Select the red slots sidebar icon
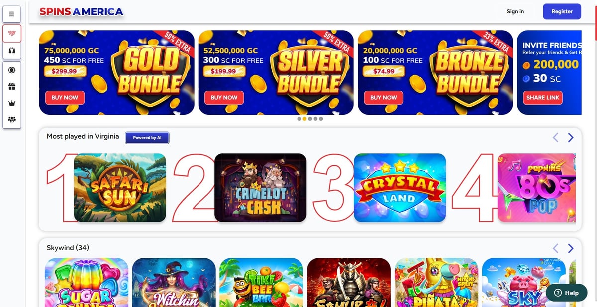The image size is (597, 307). click(12, 33)
